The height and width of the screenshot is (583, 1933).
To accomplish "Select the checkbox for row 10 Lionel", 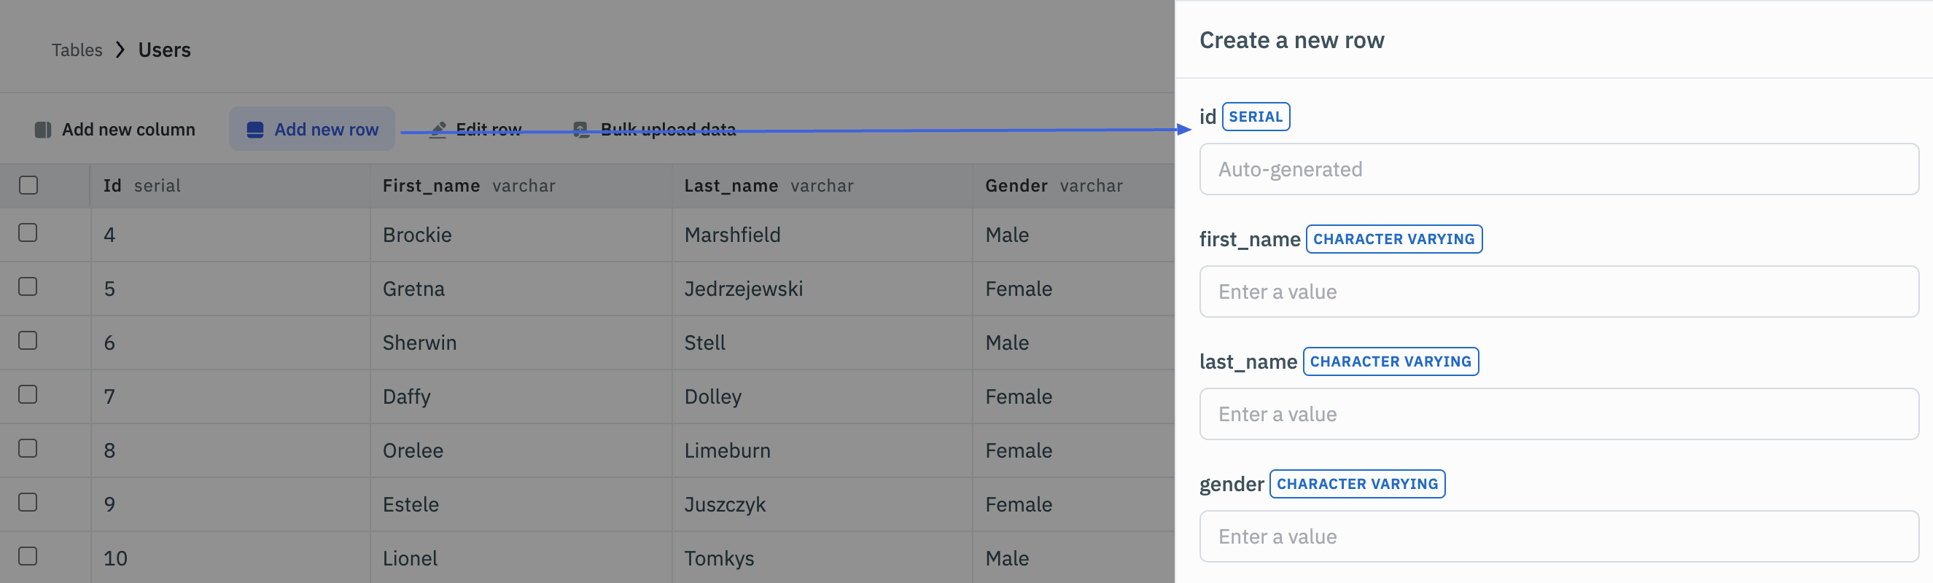I will tap(28, 556).
